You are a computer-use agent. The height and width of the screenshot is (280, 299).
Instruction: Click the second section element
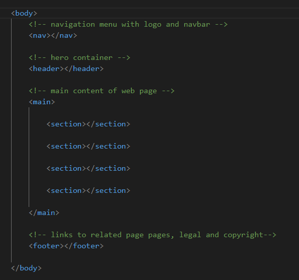(x=88, y=146)
